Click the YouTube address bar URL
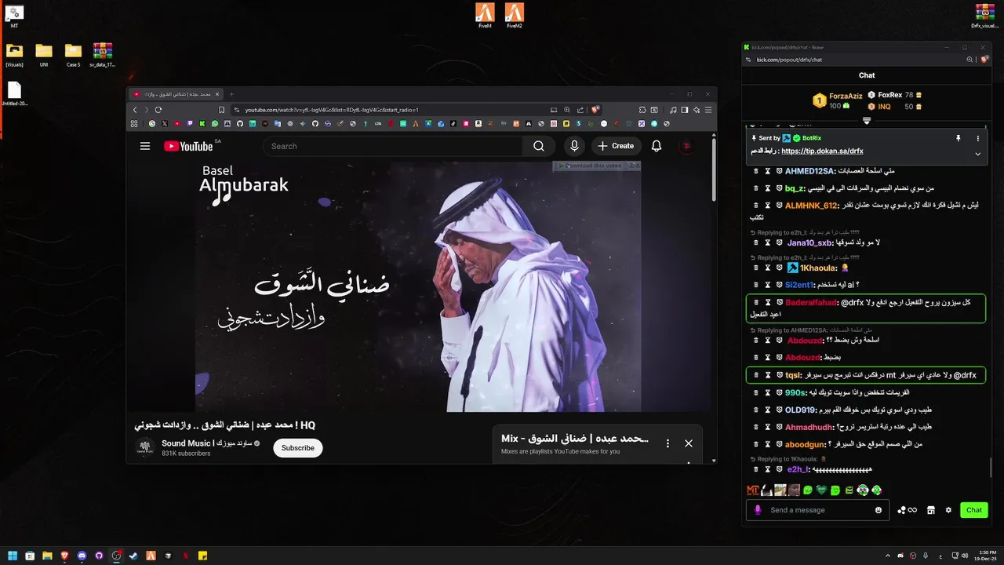The width and height of the screenshot is (1004, 565). (332, 110)
